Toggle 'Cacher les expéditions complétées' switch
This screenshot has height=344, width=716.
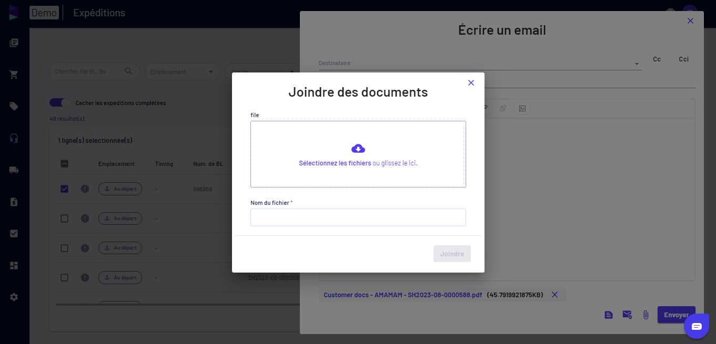pos(60,102)
